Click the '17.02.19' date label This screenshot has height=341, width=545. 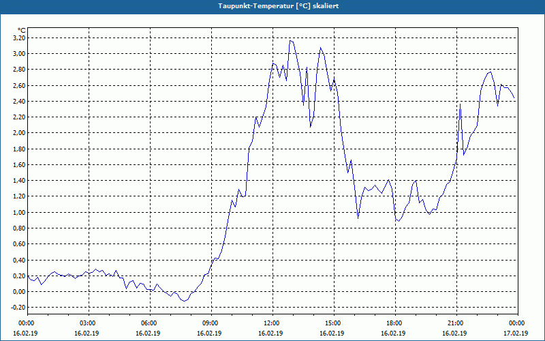click(516, 333)
